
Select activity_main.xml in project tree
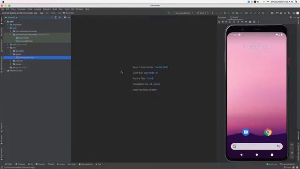click(x=37, y=57)
